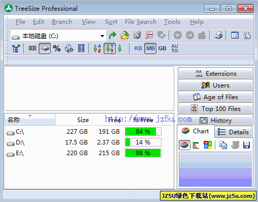Open the Help menu
The height and width of the screenshot is (202, 258).
click(x=197, y=22)
